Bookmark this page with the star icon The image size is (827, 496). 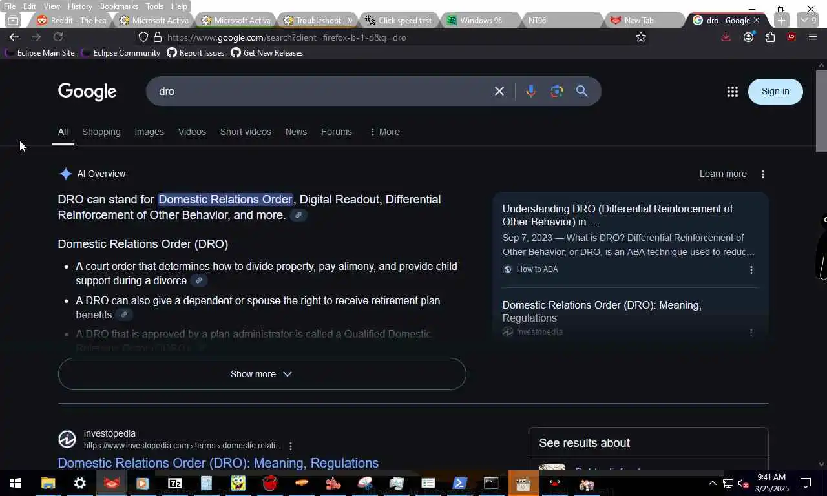click(641, 37)
